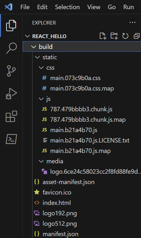Collapse the js folder chevron

[41, 99]
